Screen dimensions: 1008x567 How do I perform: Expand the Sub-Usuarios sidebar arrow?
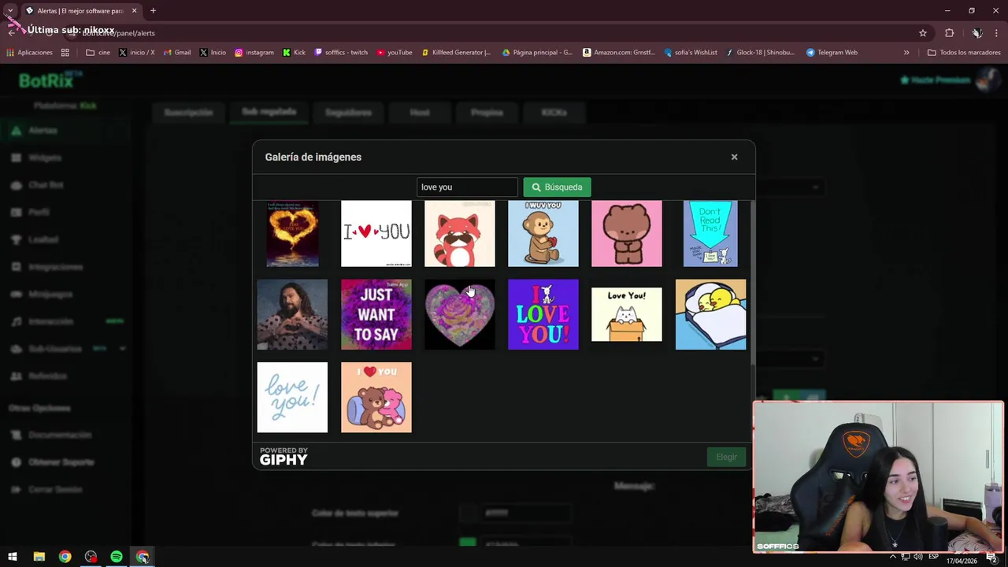tap(122, 348)
